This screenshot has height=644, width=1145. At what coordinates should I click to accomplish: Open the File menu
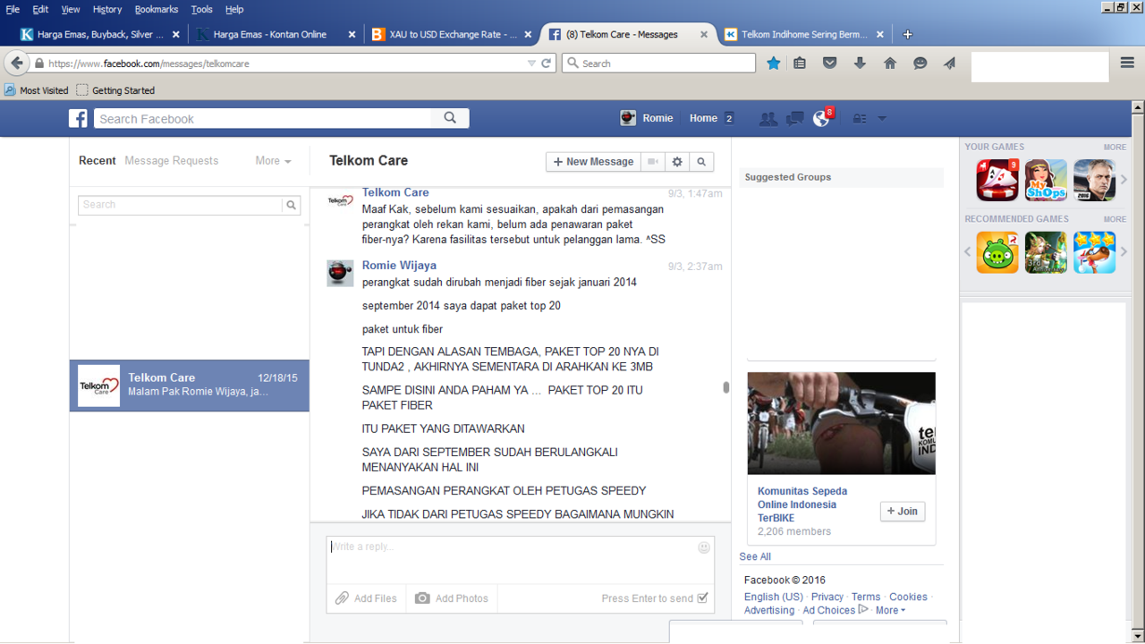click(13, 9)
